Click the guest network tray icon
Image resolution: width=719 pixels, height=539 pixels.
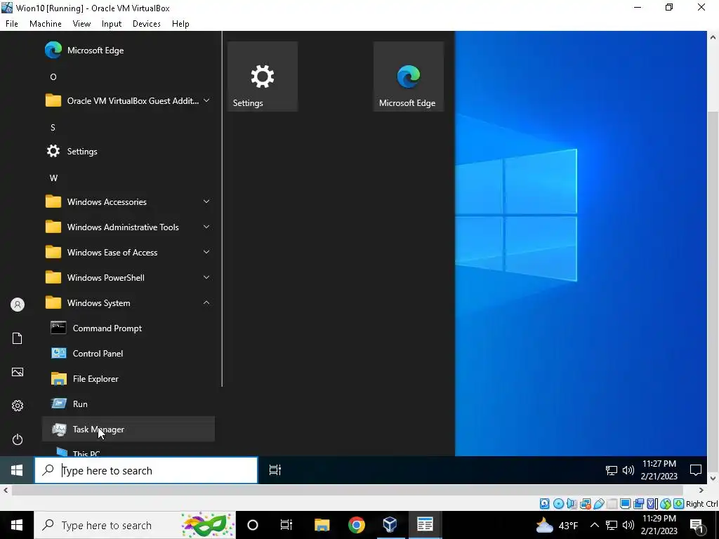tap(612, 470)
